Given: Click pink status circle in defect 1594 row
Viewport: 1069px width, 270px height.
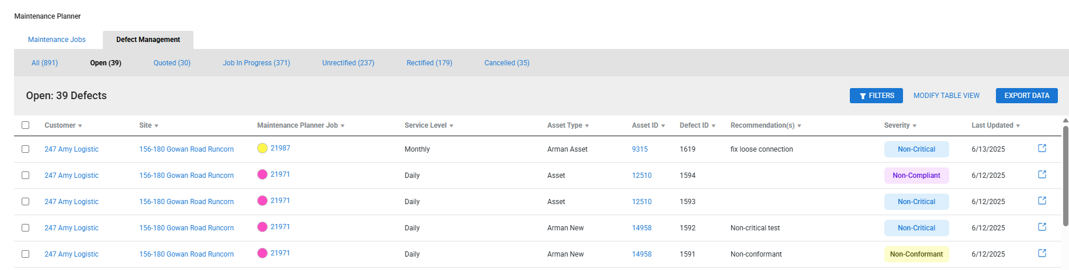Looking at the screenshot, I should [262, 174].
